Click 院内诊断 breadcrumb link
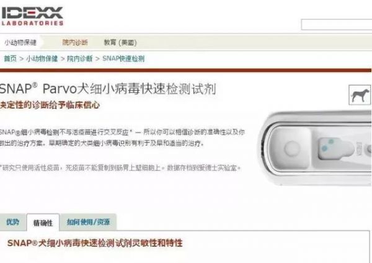372x263 pixels. coord(80,58)
